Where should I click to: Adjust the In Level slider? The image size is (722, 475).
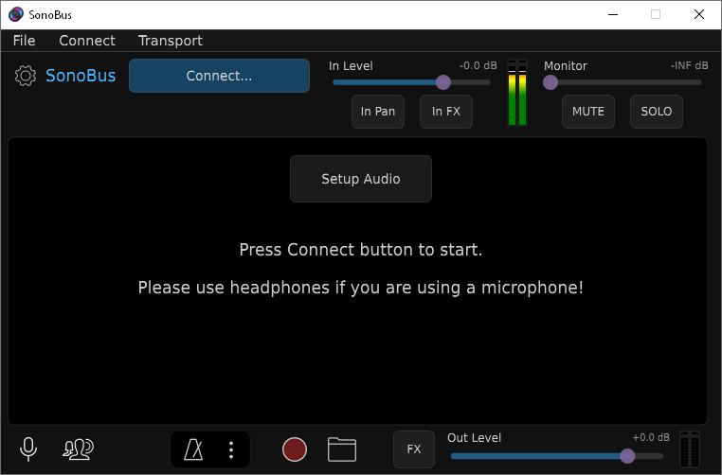[411, 82]
